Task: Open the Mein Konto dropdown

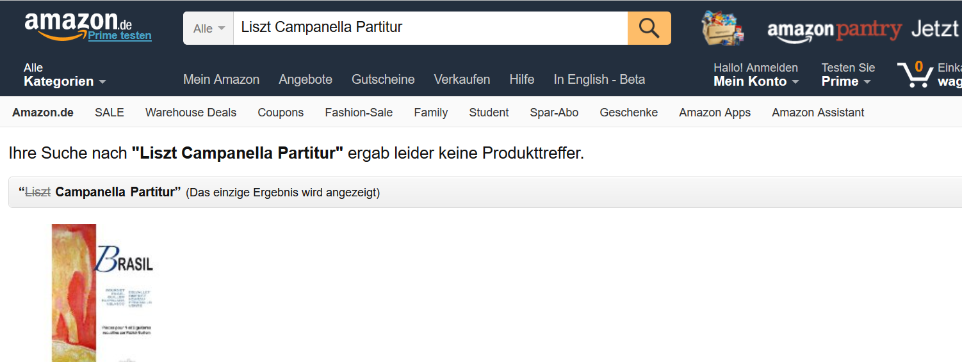Action: coord(756,75)
